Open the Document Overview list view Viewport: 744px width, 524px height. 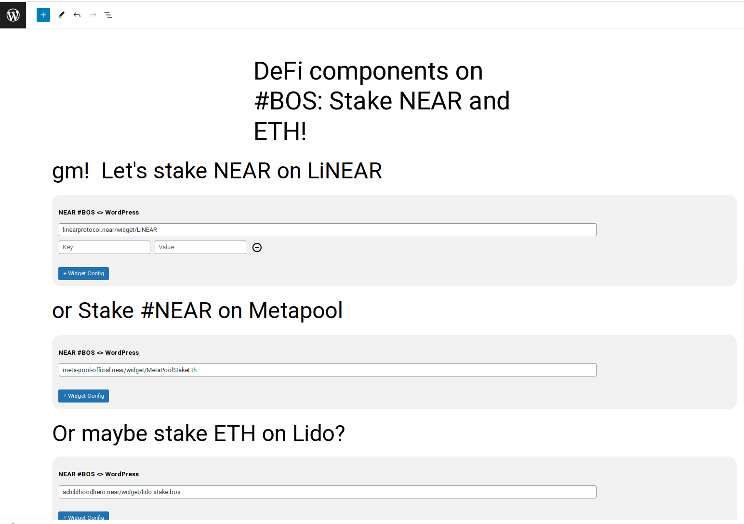point(108,15)
